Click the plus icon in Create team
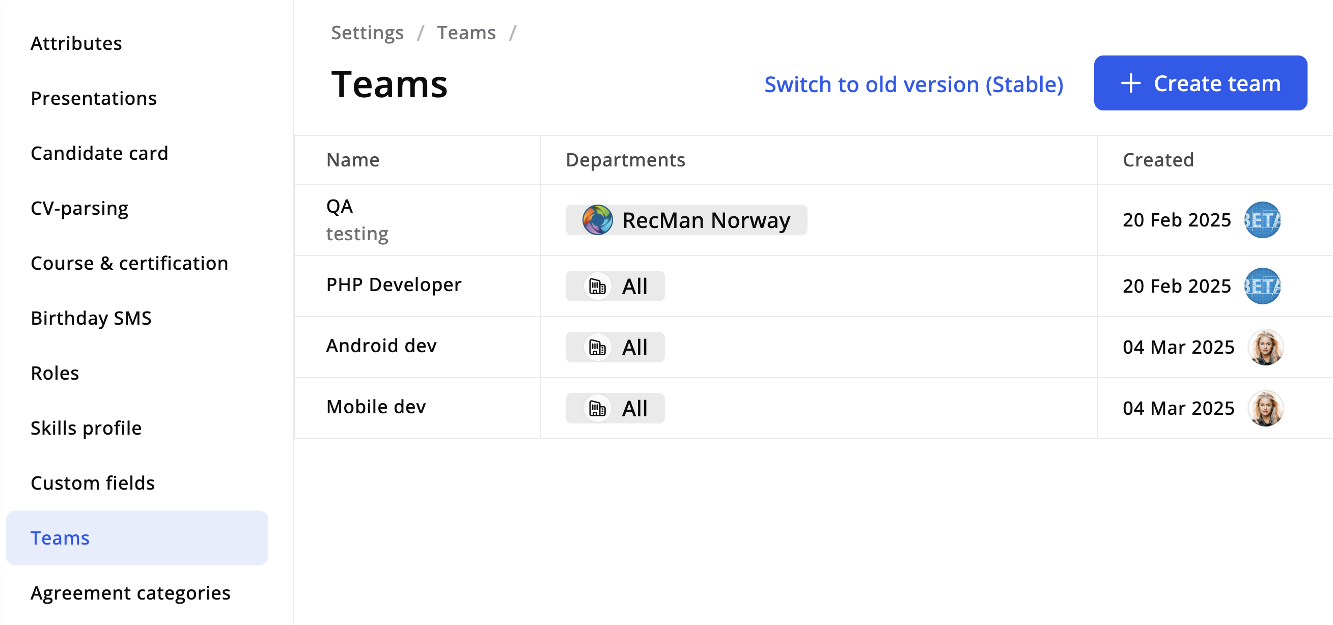 pyautogui.click(x=1130, y=83)
